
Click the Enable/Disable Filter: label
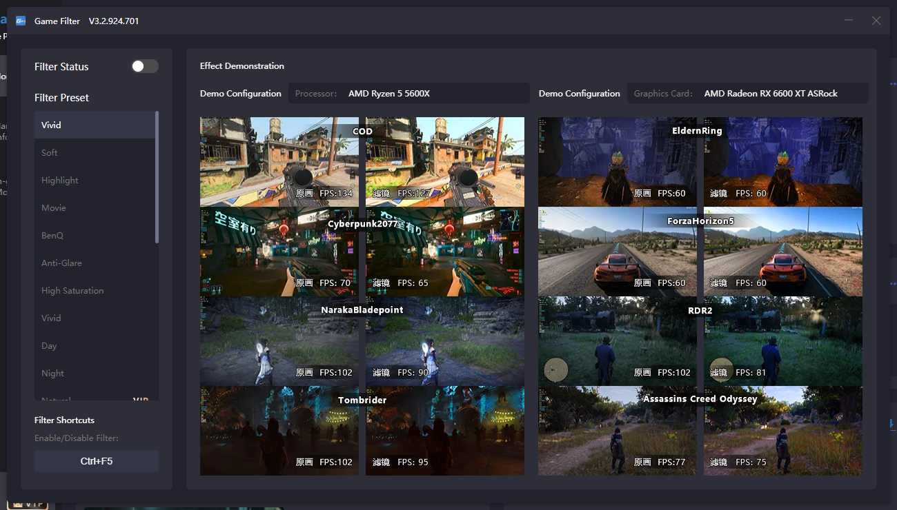[x=77, y=438]
